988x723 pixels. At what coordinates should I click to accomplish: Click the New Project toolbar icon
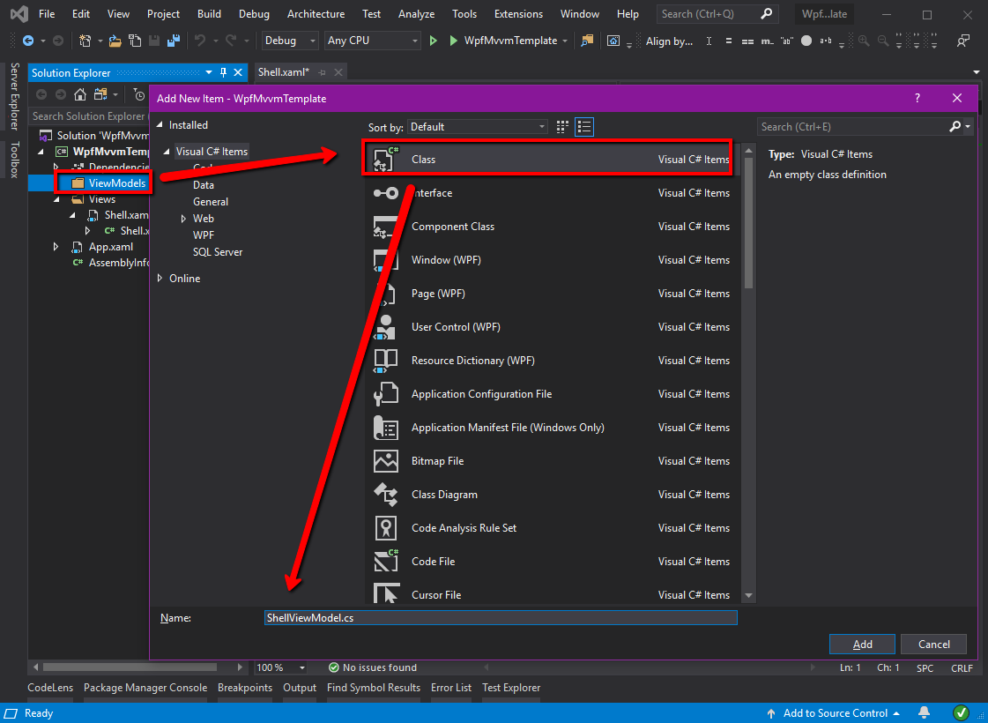click(85, 41)
